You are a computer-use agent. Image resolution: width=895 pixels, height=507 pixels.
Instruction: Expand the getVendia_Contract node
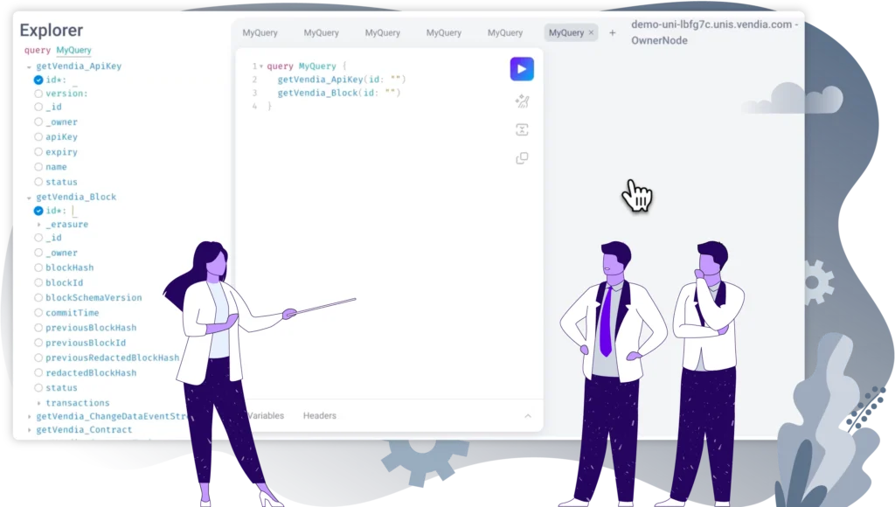coord(29,430)
